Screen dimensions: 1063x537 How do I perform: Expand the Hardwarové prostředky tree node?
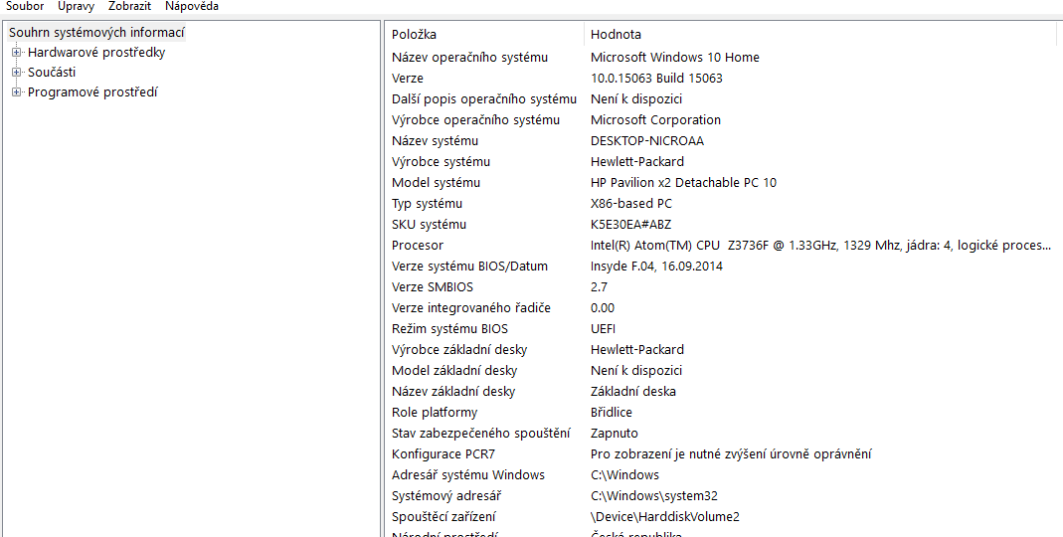pos(16,53)
